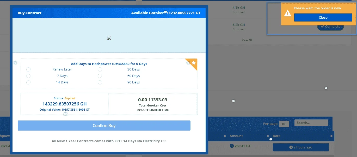This screenshot has width=357, height=157.
Task: Select the 7 Days radio option
Action: click(x=28, y=76)
